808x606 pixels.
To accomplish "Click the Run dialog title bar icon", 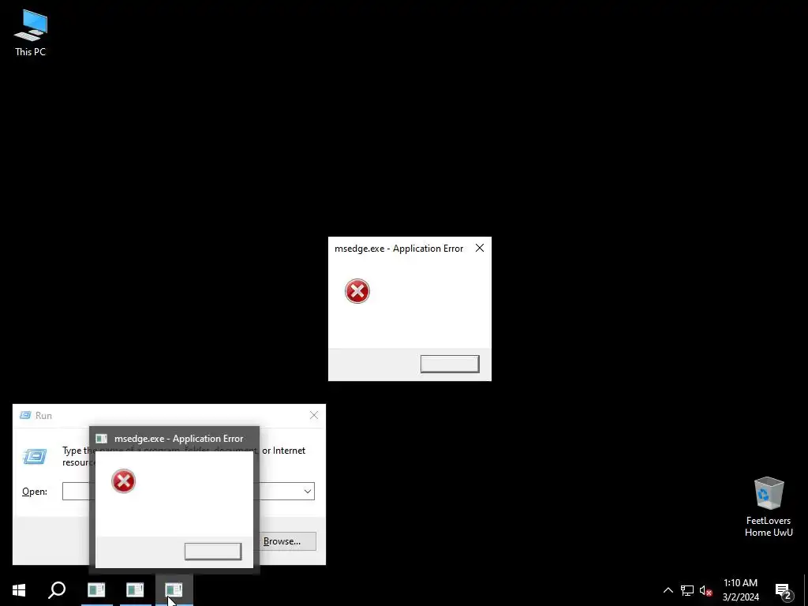I will point(25,415).
